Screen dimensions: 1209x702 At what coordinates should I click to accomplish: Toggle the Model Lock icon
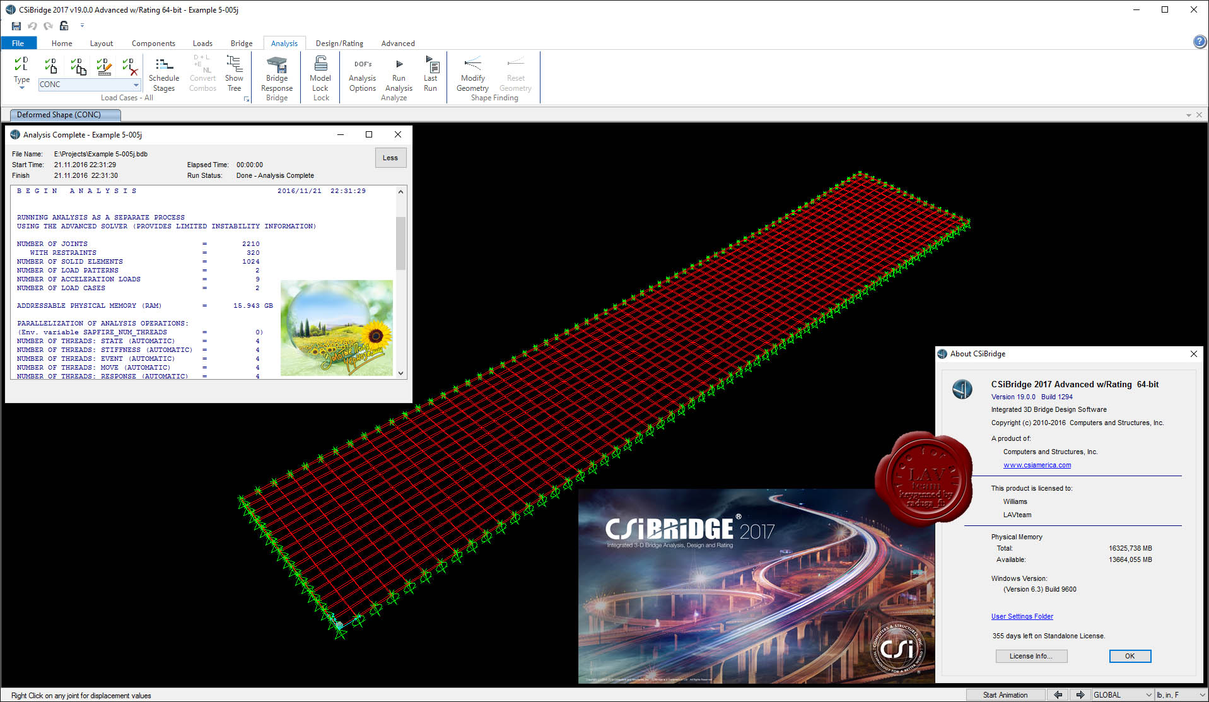point(320,74)
